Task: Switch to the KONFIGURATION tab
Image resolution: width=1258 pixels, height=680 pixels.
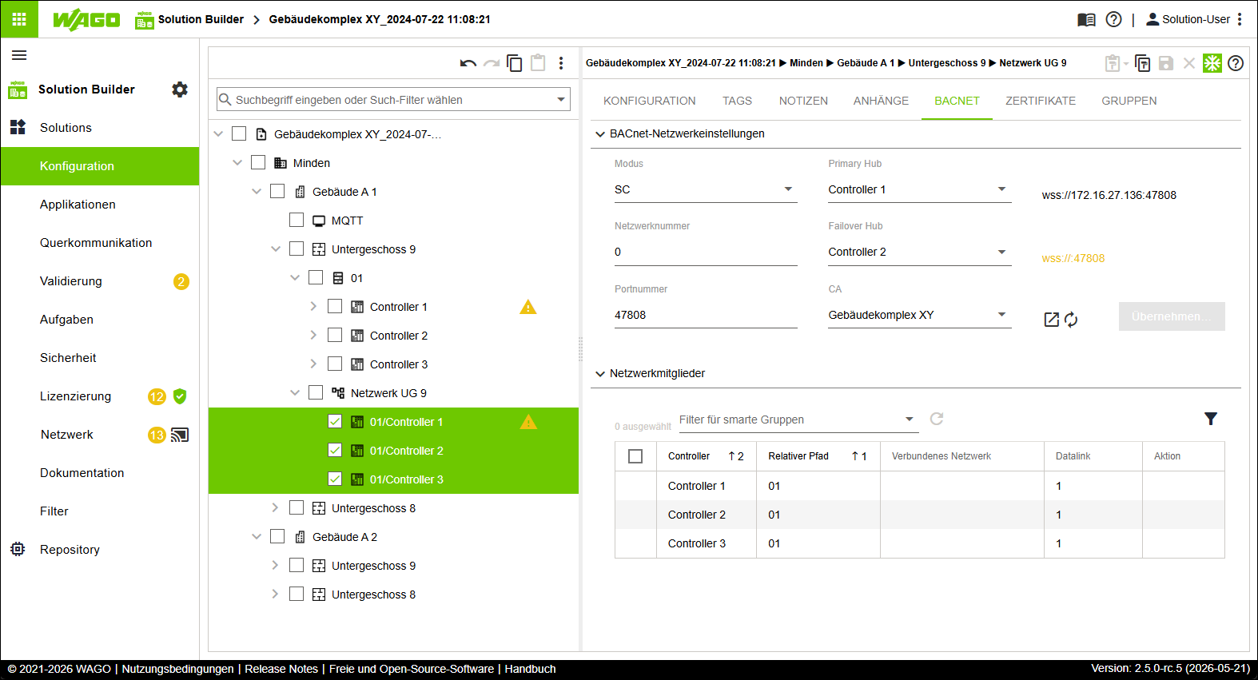Action: (x=650, y=101)
